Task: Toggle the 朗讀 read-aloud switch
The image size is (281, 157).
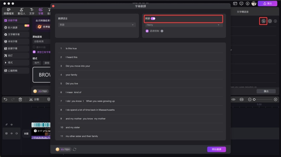Action: click(153, 19)
